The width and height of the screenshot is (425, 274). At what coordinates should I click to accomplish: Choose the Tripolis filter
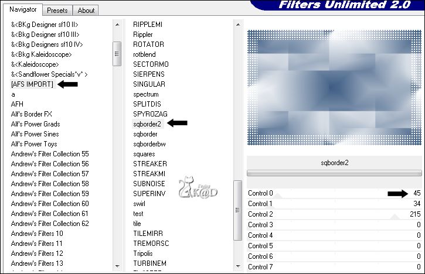(143, 254)
